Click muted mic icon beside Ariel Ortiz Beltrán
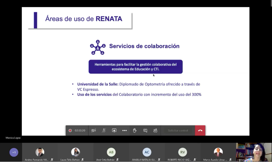This screenshot has height=162, width=272. coord(117,160)
